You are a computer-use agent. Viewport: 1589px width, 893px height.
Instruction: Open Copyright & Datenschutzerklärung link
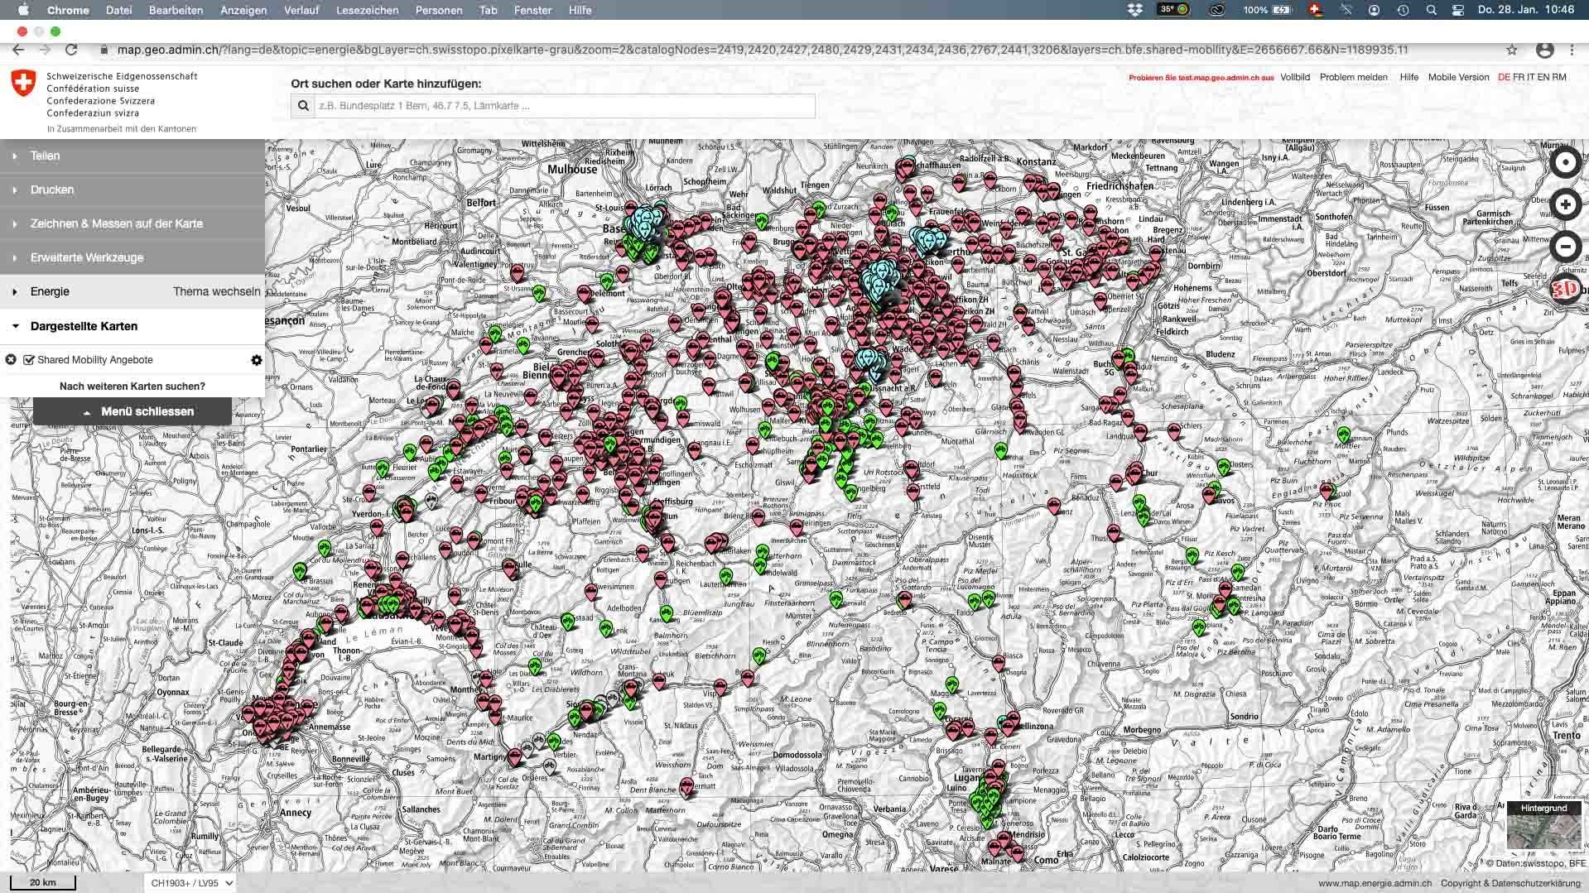[x=1510, y=883]
